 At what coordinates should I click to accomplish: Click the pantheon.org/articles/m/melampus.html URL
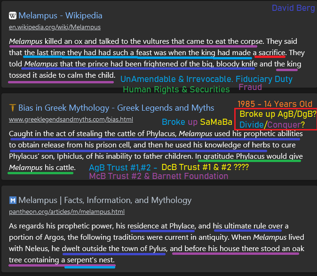67,212
